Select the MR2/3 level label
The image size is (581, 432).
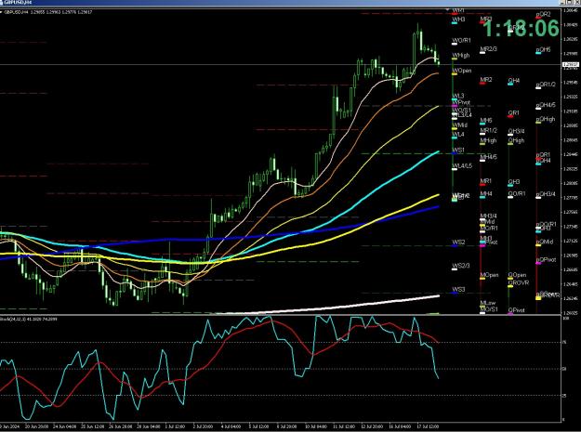[x=488, y=49]
